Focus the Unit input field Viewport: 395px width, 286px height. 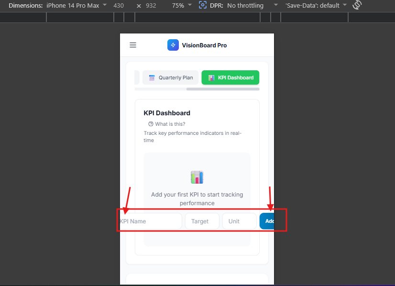point(239,221)
